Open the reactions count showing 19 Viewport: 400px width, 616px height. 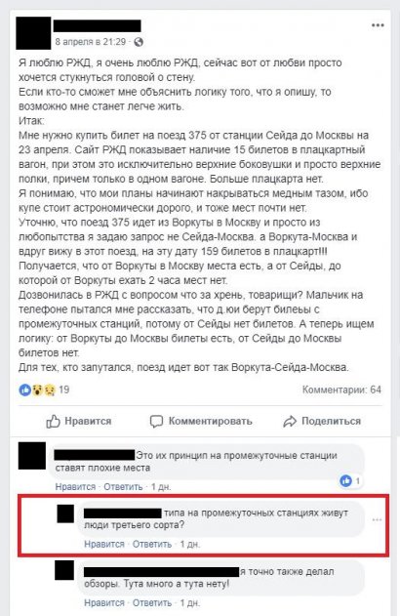64,390
